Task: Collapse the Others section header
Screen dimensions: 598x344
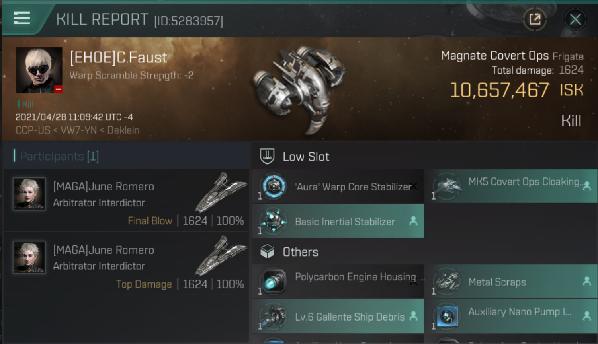Action: [x=300, y=252]
